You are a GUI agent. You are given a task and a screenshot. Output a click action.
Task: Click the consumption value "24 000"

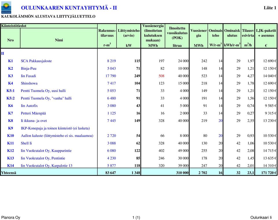pos(183,61)
